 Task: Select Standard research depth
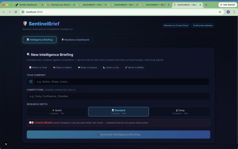[118, 111]
